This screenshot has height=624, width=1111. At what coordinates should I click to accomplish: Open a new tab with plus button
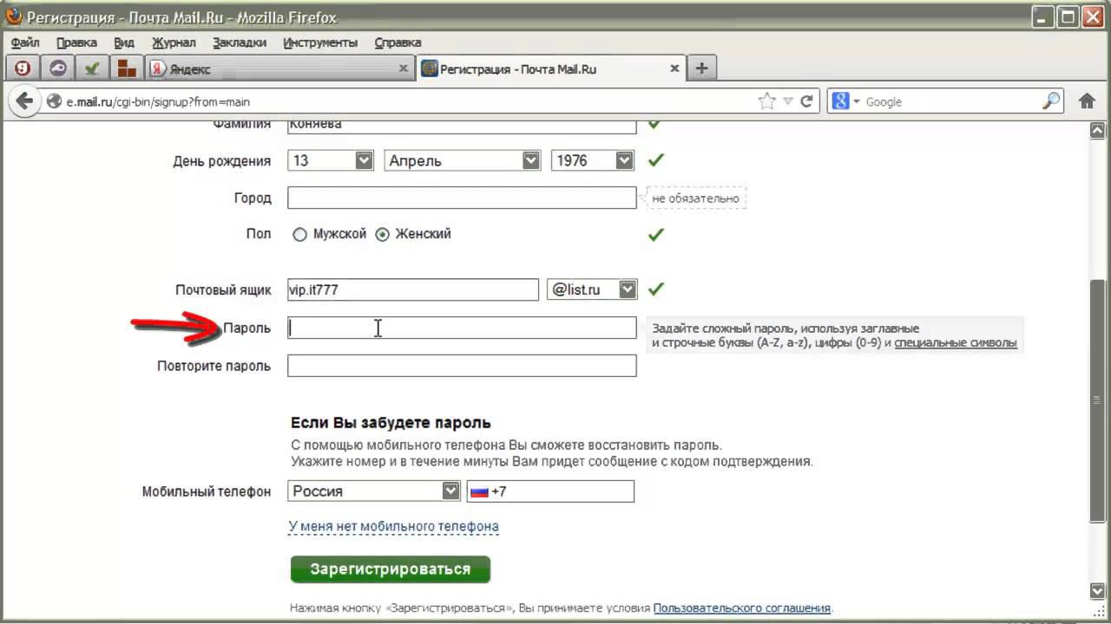click(x=701, y=68)
